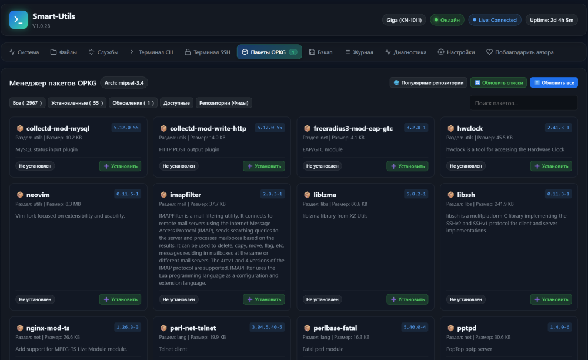
Task: Click the Live: Connected badge
Action: coord(495,20)
